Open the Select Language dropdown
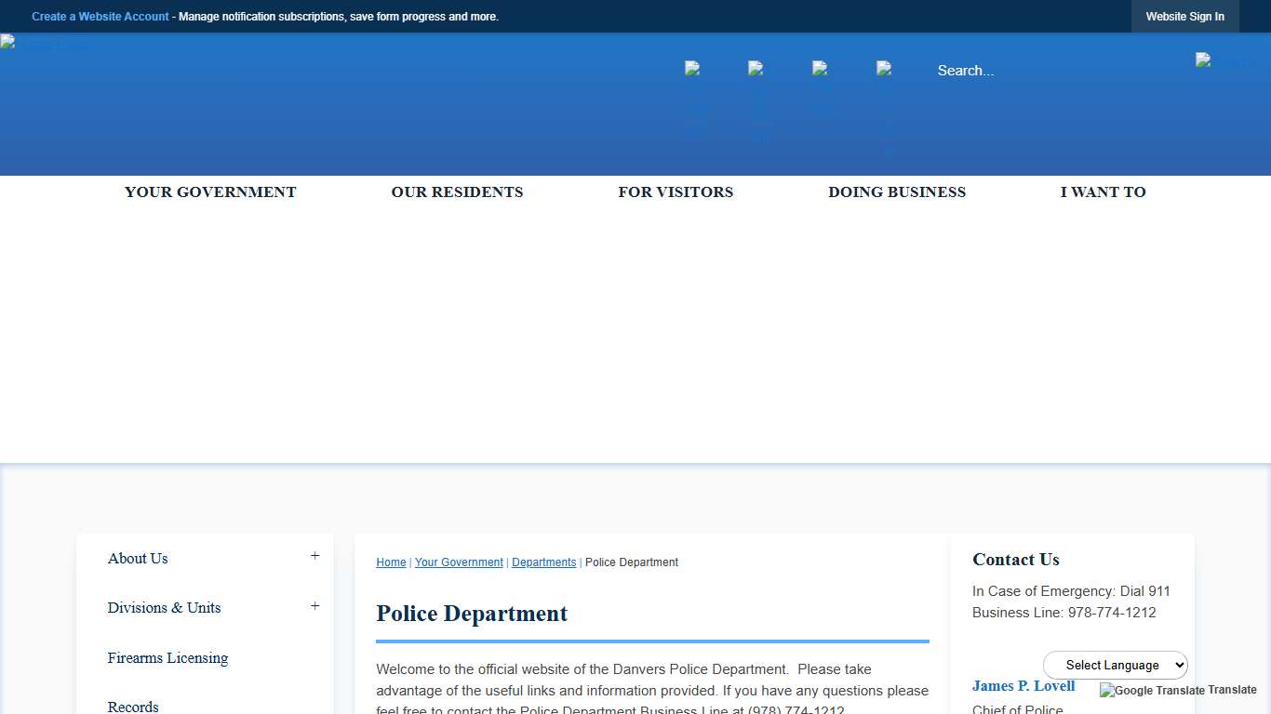Screen dimensions: 1271x714 click(1116, 665)
